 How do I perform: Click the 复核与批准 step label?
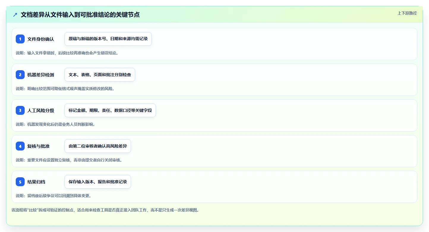click(39, 146)
